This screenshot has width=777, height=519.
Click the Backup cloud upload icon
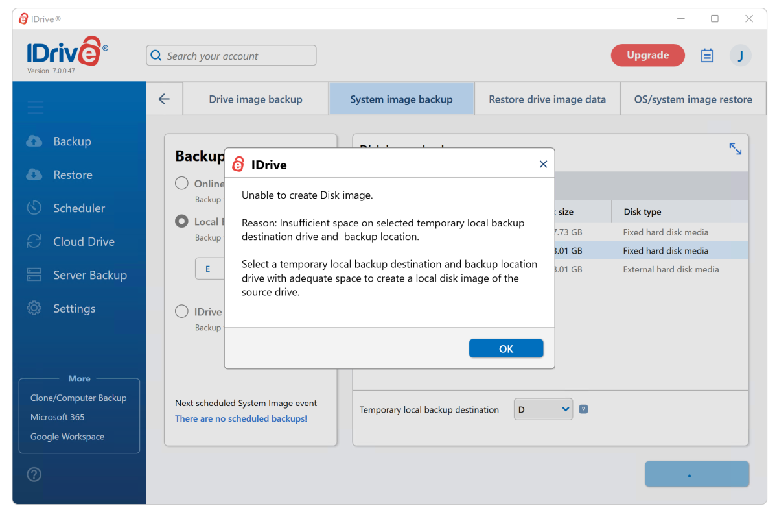coord(34,141)
